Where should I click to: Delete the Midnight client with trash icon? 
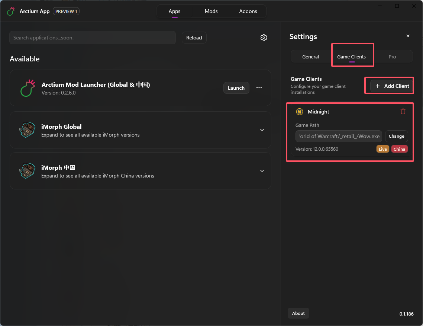pyautogui.click(x=403, y=112)
